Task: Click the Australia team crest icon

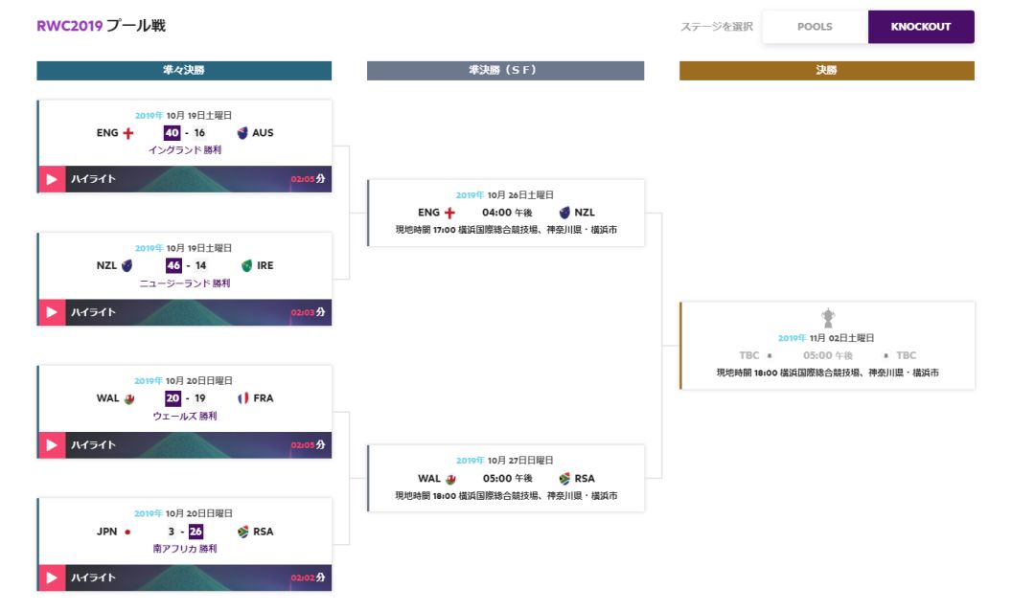Action: click(242, 133)
